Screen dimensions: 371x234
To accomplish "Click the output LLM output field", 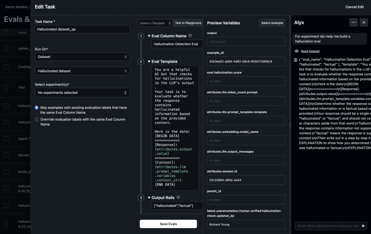I will (x=246, y=42).
